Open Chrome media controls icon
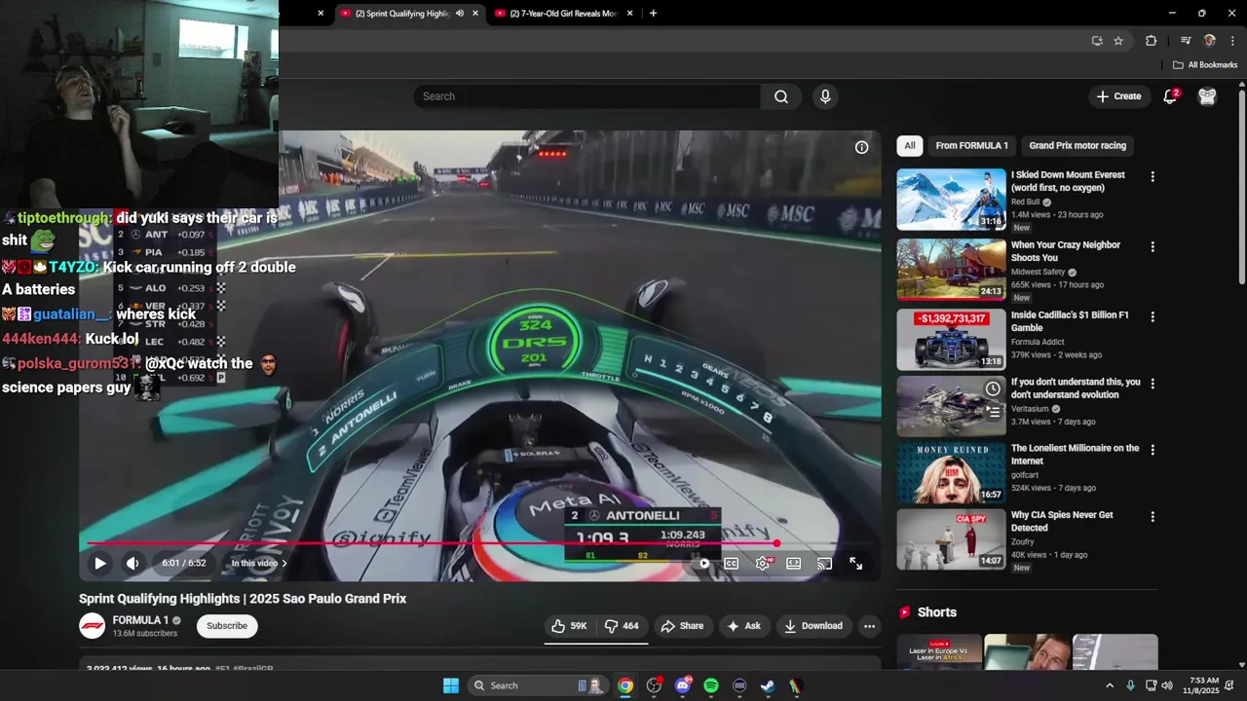This screenshot has height=701, width=1247. pyautogui.click(x=1186, y=41)
